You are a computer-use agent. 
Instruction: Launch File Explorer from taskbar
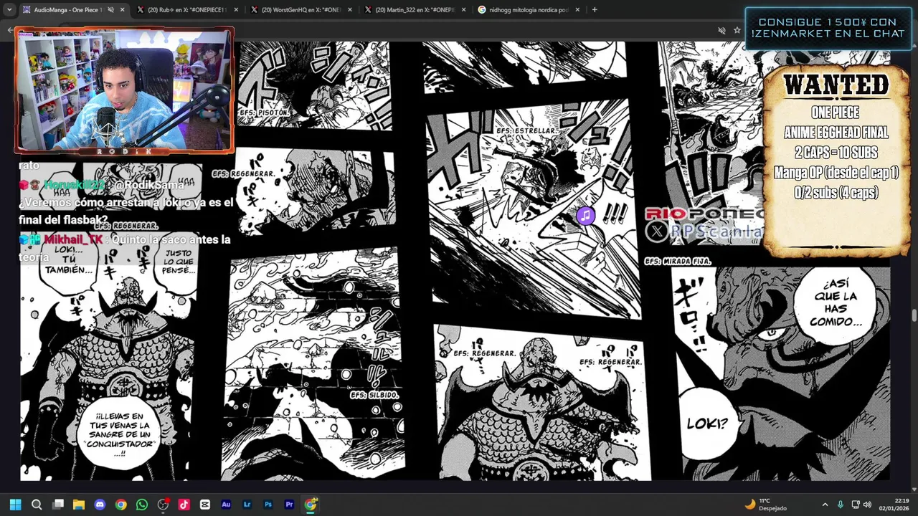pyautogui.click(x=79, y=505)
